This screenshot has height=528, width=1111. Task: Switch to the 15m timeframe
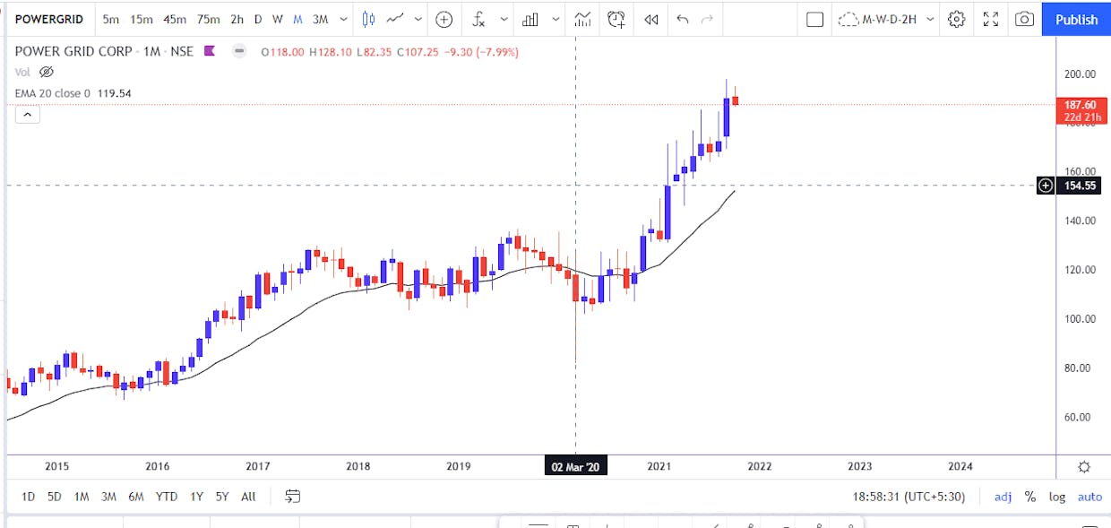coord(141,19)
